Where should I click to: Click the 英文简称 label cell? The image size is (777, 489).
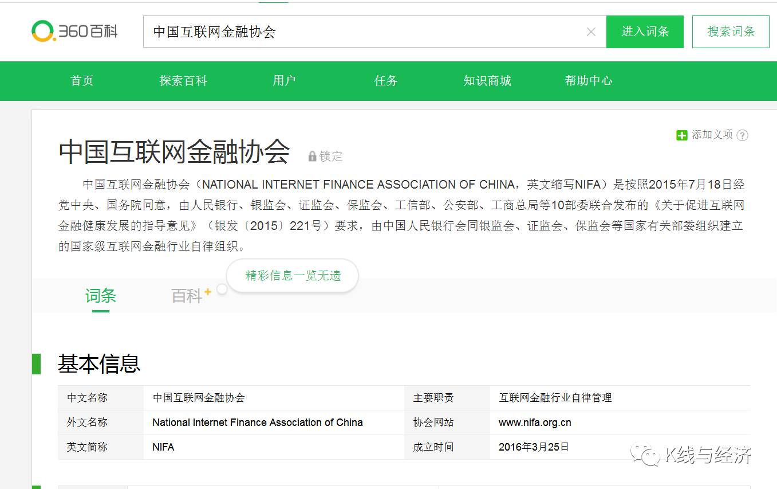[x=101, y=447]
